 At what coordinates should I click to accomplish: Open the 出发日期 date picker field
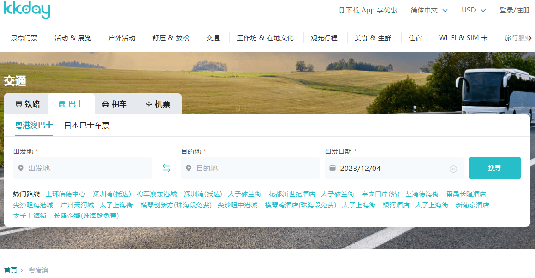(392, 168)
